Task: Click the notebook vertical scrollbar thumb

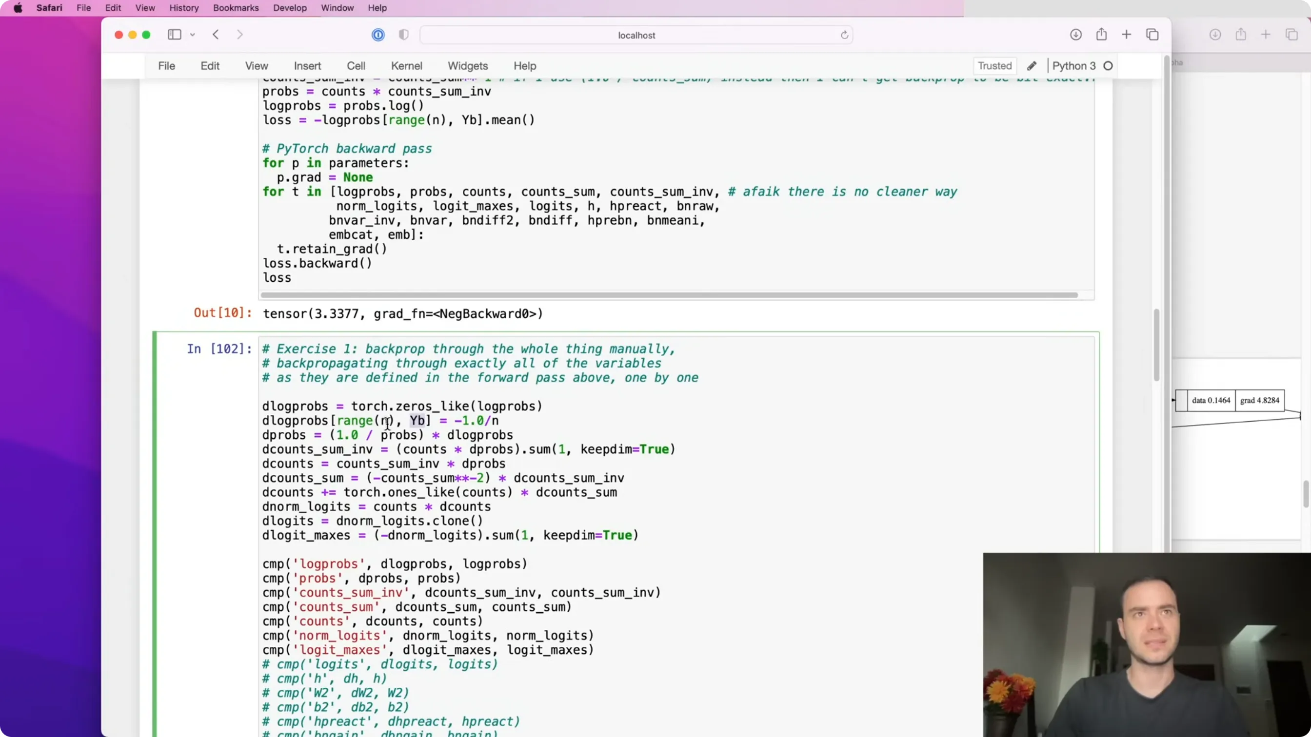Action: point(1156,345)
